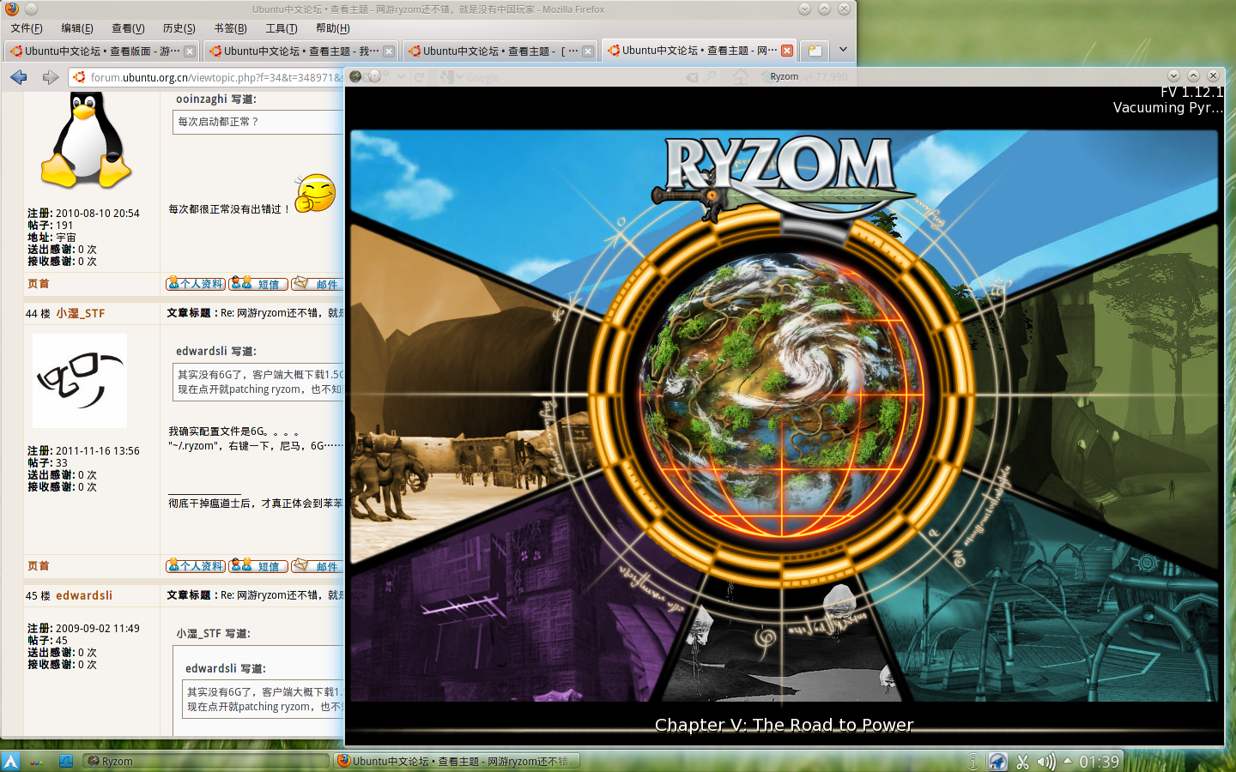Click the forum URL address field
Viewport: 1236px width, 772px height.
coord(216,77)
